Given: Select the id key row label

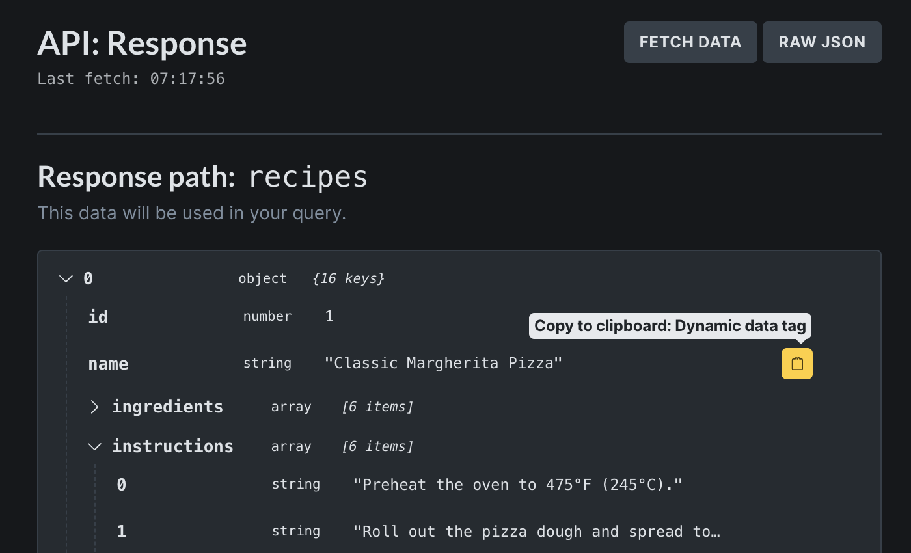Looking at the screenshot, I should pos(98,317).
